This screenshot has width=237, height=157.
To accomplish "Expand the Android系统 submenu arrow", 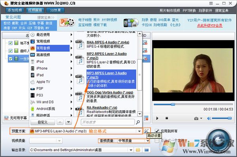I will (x=71, y=109).
